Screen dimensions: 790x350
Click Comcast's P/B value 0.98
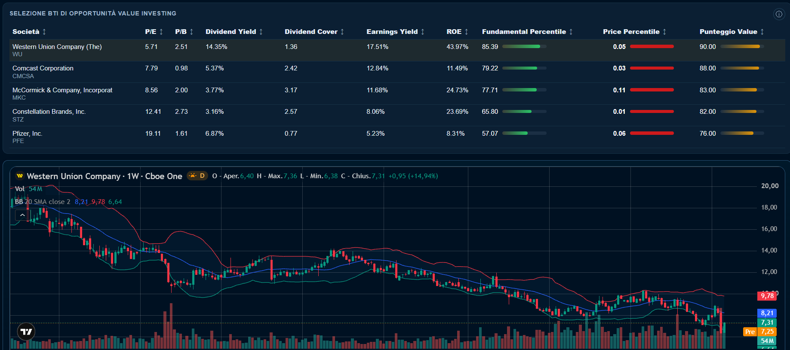tap(181, 68)
